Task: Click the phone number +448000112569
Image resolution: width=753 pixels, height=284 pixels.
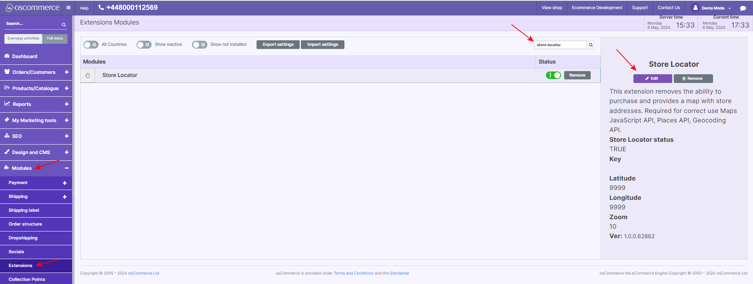Action: pyautogui.click(x=132, y=8)
